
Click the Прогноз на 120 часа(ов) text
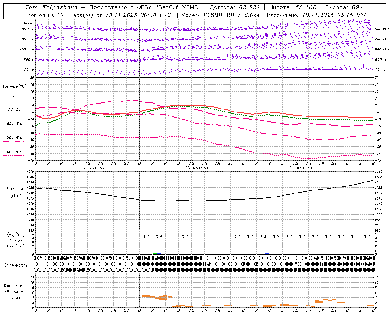point(59,15)
